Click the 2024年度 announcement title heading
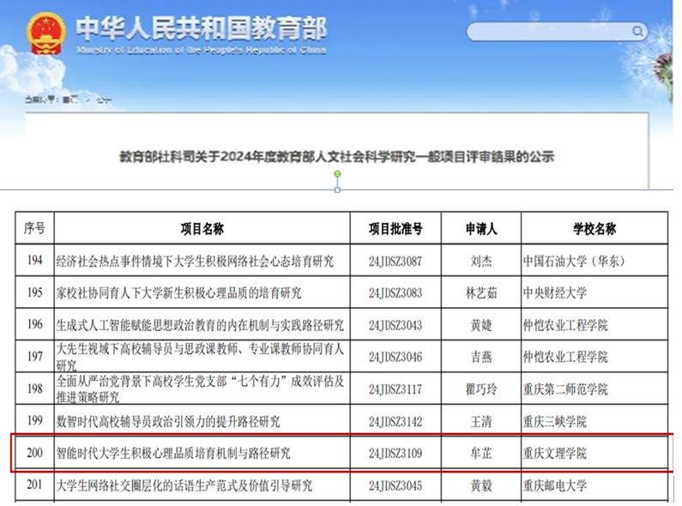This screenshot has height=506, width=682. (x=336, y=157)
